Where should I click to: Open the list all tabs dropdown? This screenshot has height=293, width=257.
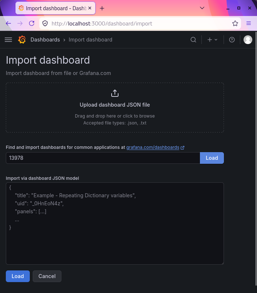(202, 8)
